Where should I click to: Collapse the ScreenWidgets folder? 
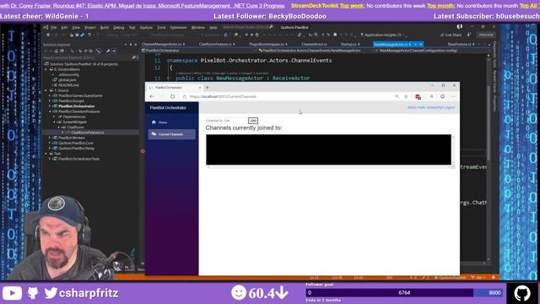click(x=54, y=122)
